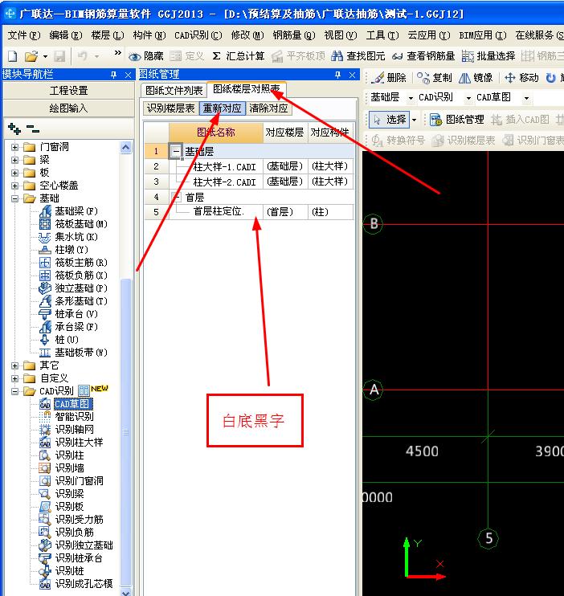Select 桩承台 (V) in the tree

click(69, 314)
